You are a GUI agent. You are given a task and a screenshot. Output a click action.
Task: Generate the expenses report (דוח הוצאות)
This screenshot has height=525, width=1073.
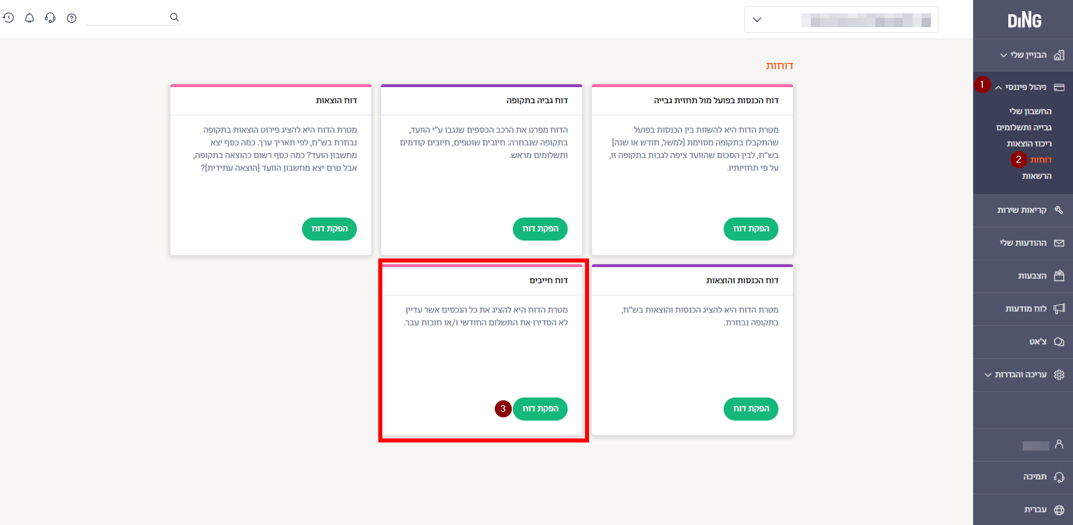[x=329, y=229]
